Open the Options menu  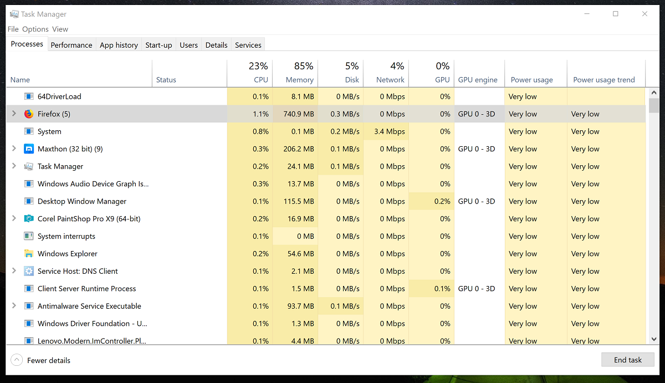coord(35,29)
